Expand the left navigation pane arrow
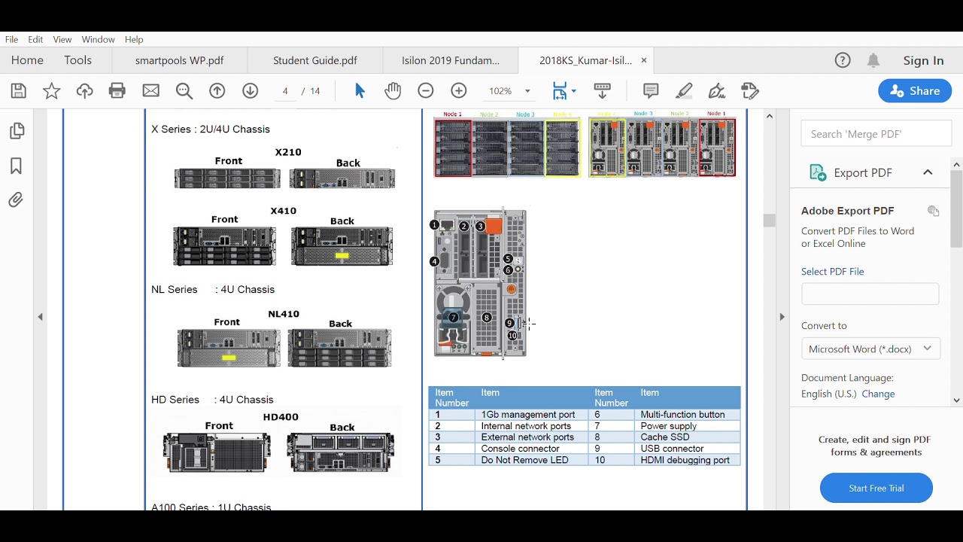963x542 pixels. click(41, 317)
